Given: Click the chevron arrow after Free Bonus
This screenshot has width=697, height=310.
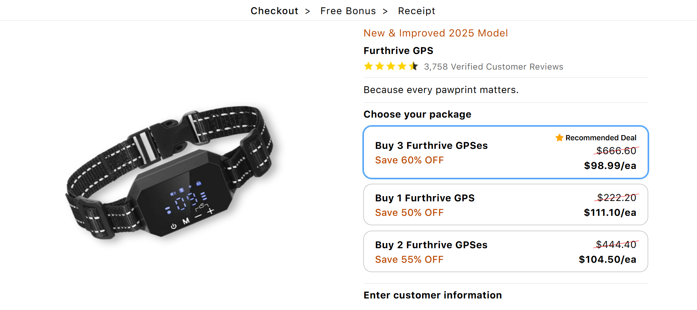Looking at the screenshot, I should [x=385, y=11].
